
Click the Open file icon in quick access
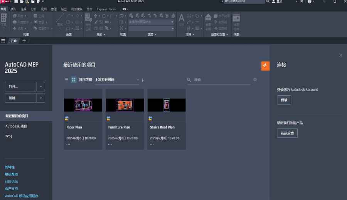click(x=22, y=2)
